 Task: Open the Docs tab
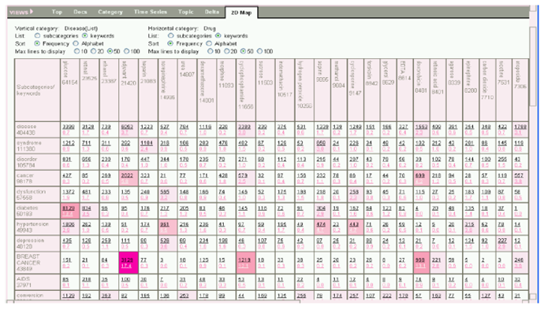(80, 12)
